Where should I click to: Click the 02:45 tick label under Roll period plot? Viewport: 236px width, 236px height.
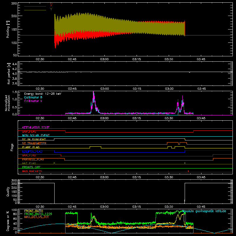(72, 89)
